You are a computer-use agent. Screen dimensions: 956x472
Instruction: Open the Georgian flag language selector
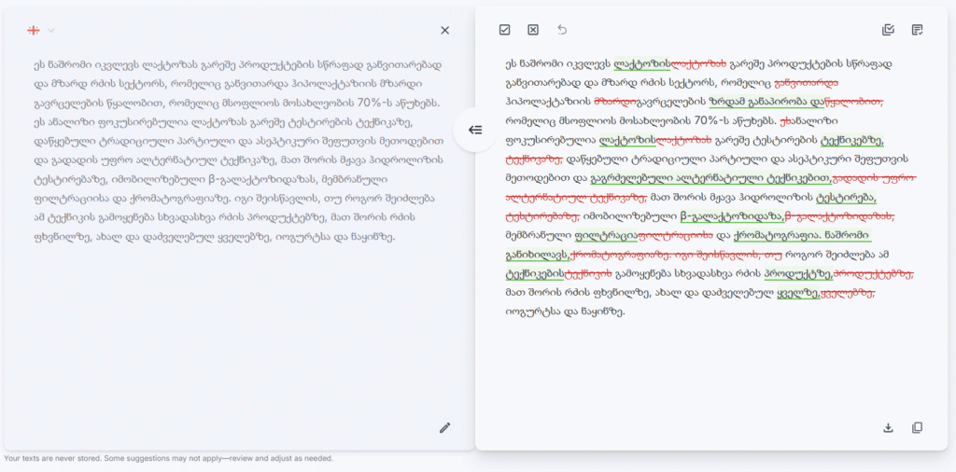pyautogui.click(x=35, y=30)
